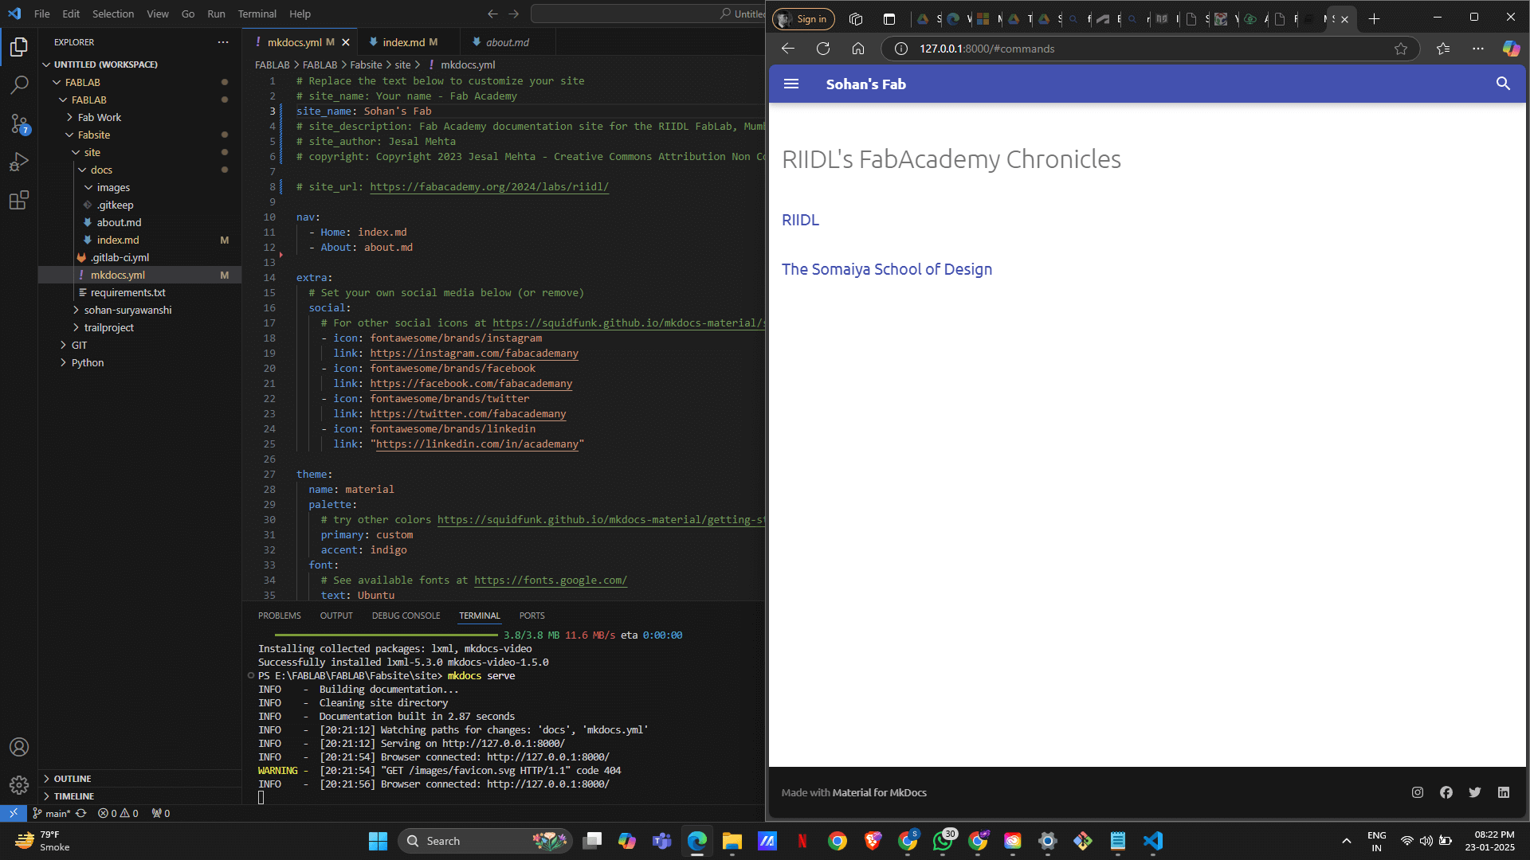Open the Search view in activity bar
Screen dimensions: 1530x860
tap(19, 85)
